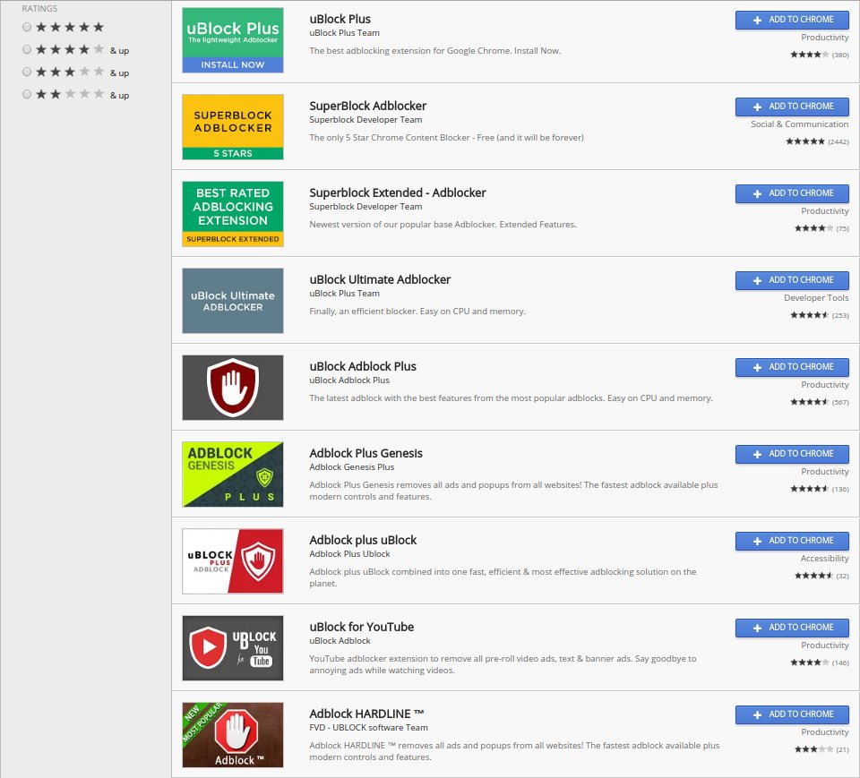Click the Productivity label under uBlock Plus
860x778 pixels.
point(825,38)
